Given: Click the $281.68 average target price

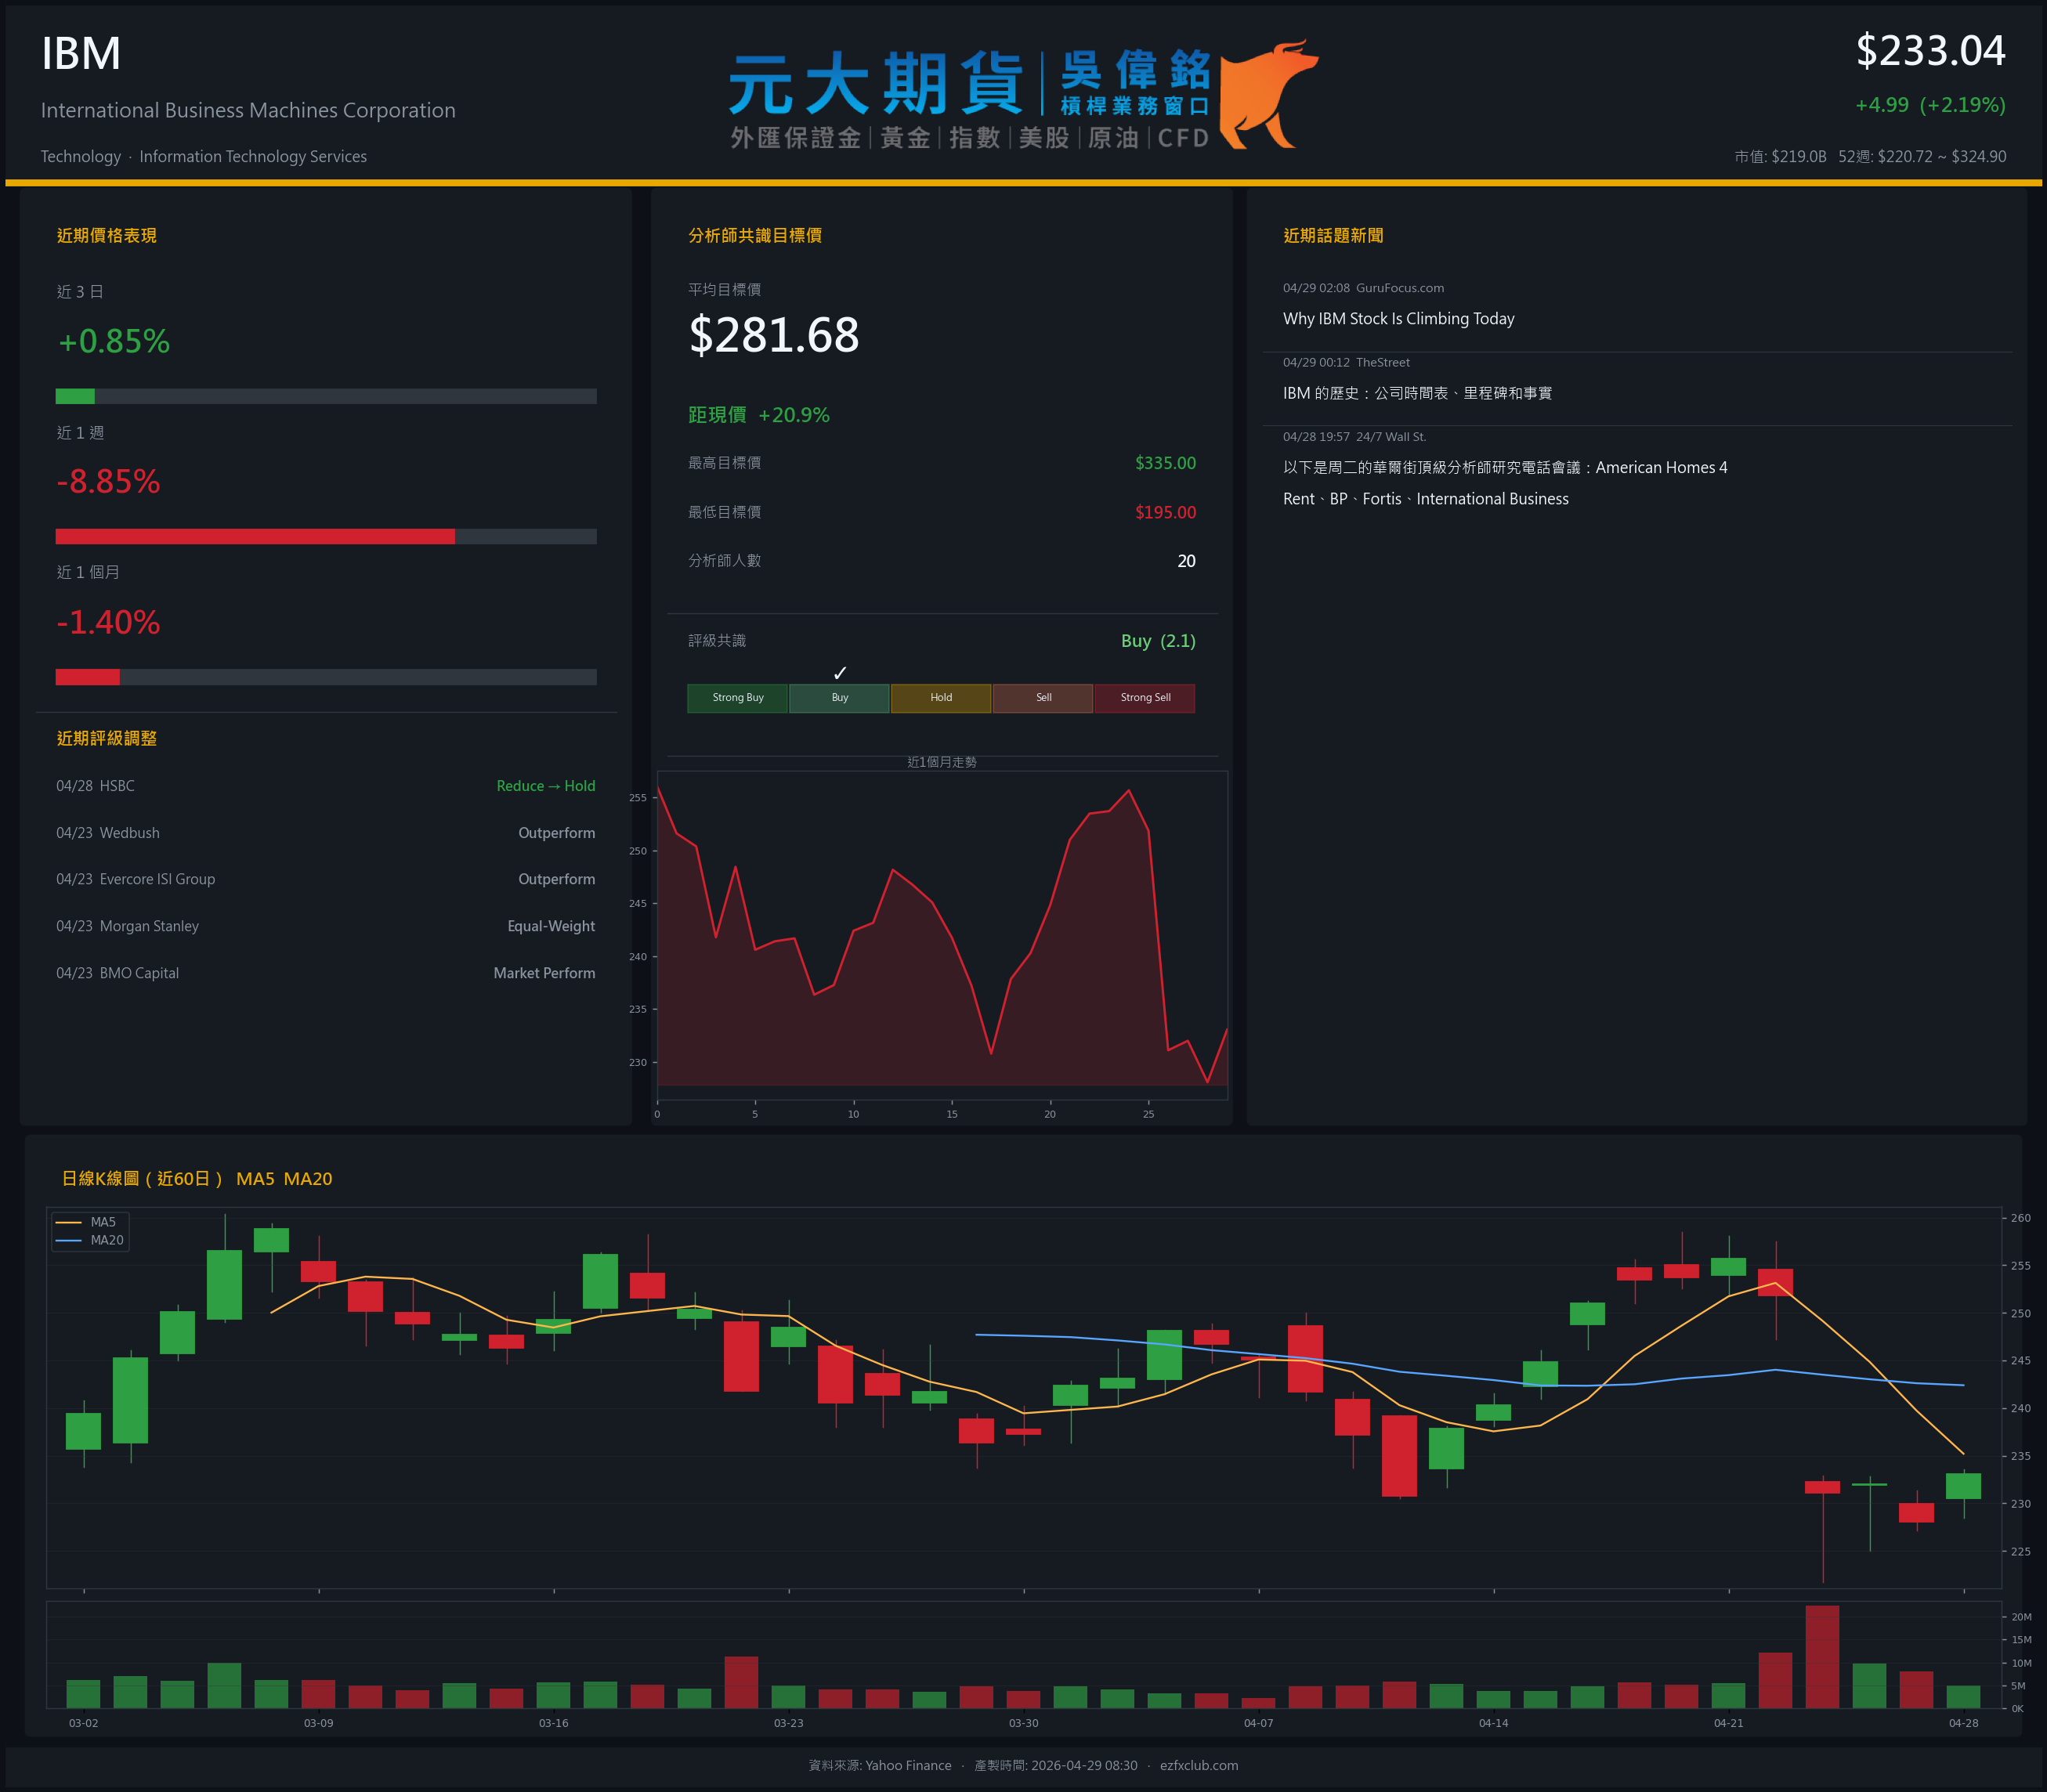Looking at the screenshot, I should 773,335.
